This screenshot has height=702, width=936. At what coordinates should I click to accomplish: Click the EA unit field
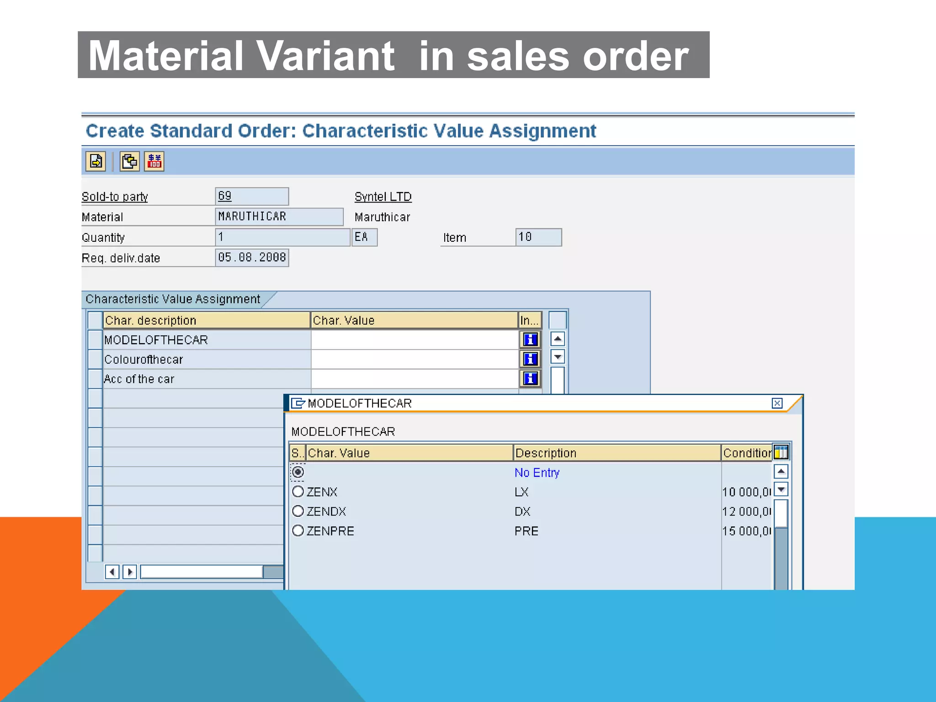pyautogui.click(x=365, y=237)
